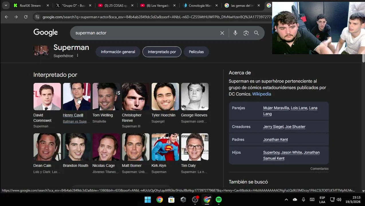Open Matt Bomer photo

coord(136,147)
